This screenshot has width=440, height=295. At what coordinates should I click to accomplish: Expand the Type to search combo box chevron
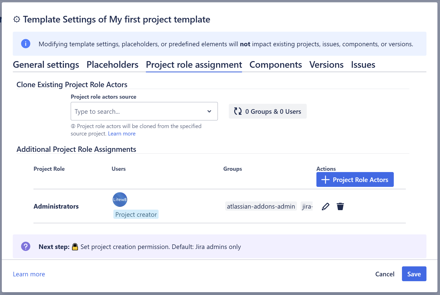point(209,111)
